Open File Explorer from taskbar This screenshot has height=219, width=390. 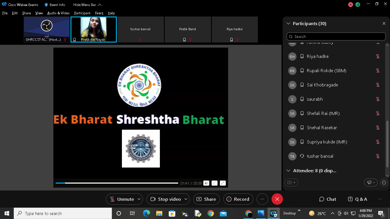click(x=159, y=213)
